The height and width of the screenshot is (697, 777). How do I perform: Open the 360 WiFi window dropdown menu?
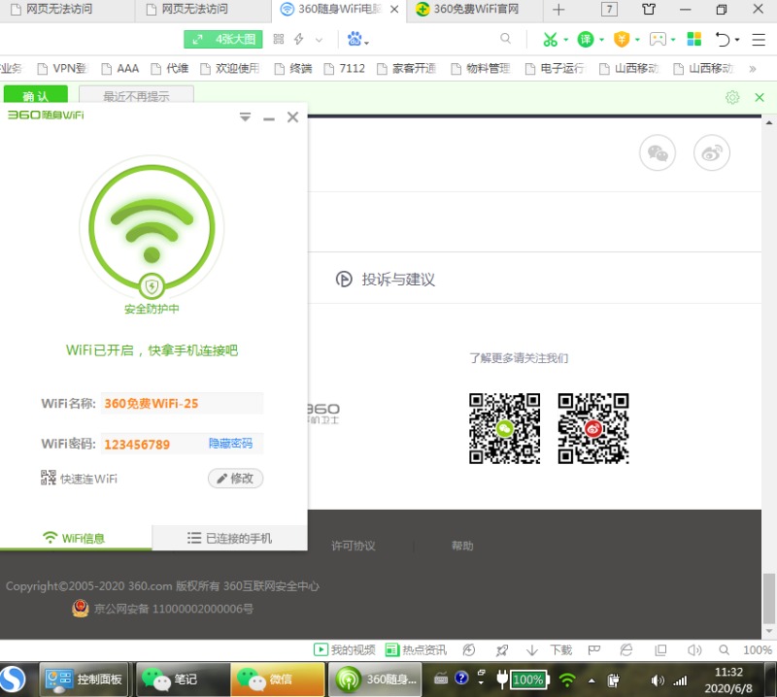(245, 117)
